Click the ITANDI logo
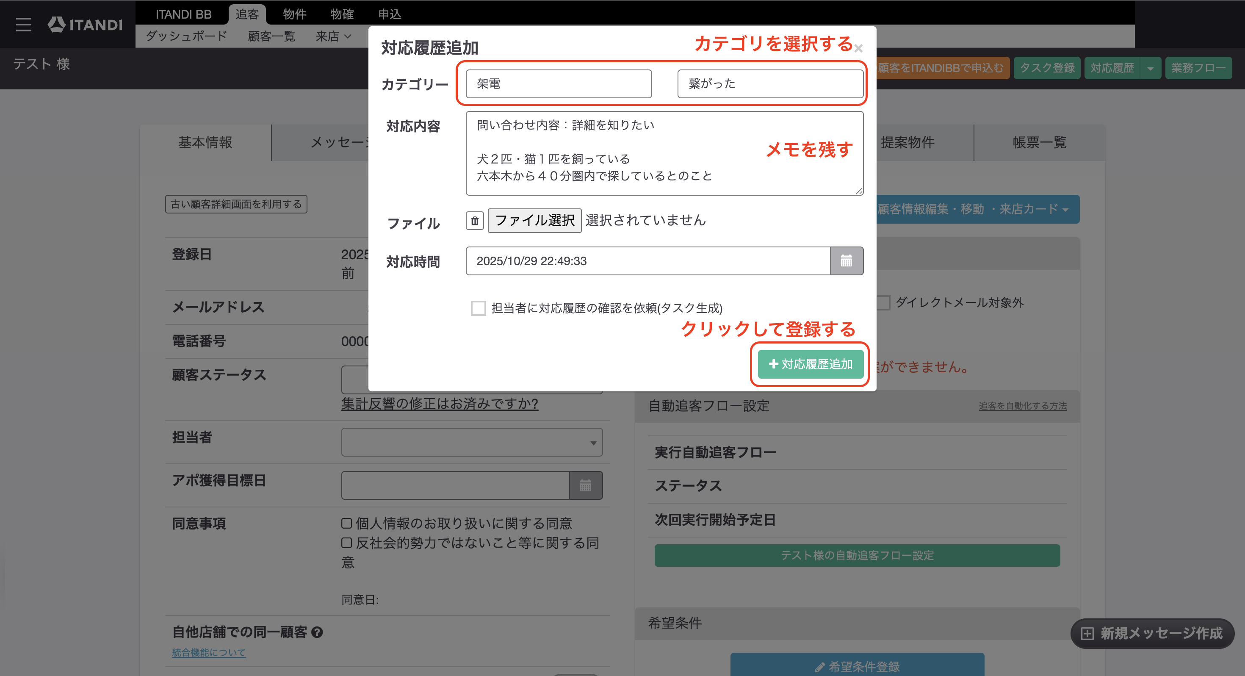The image size is (1245, 676). pos(85,24)
